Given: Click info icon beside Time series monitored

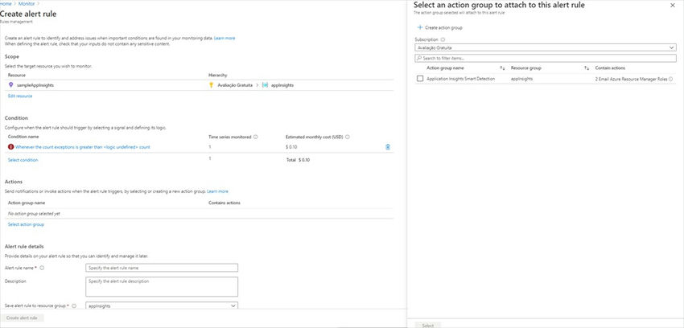Looking at the screenshot, I should [x=256, y=137].
